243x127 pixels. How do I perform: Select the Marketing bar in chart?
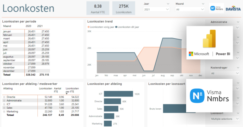108,124
